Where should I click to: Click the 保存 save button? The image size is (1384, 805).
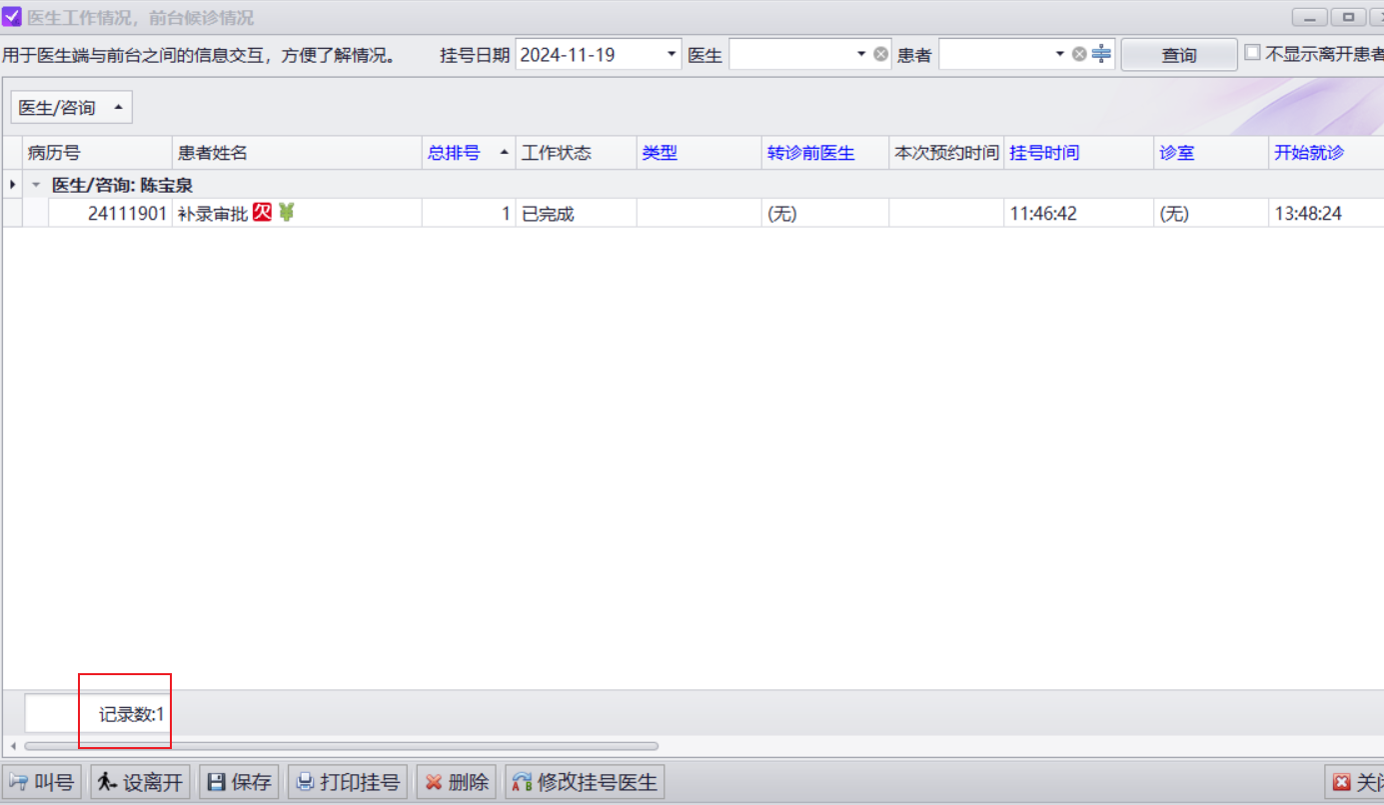point(239,782)
